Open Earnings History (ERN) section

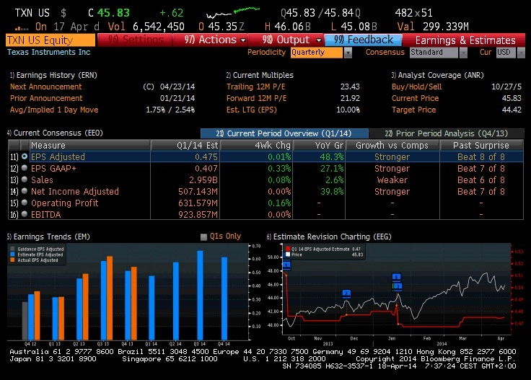53,75
